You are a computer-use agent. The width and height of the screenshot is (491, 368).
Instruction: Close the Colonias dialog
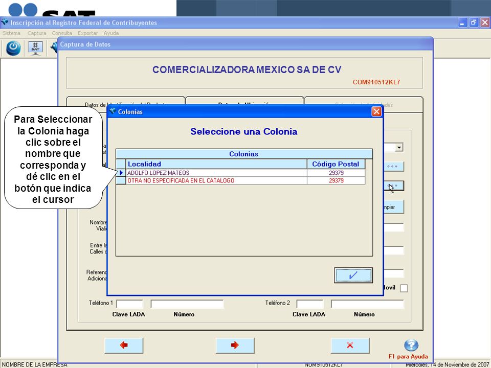(376, 112)
